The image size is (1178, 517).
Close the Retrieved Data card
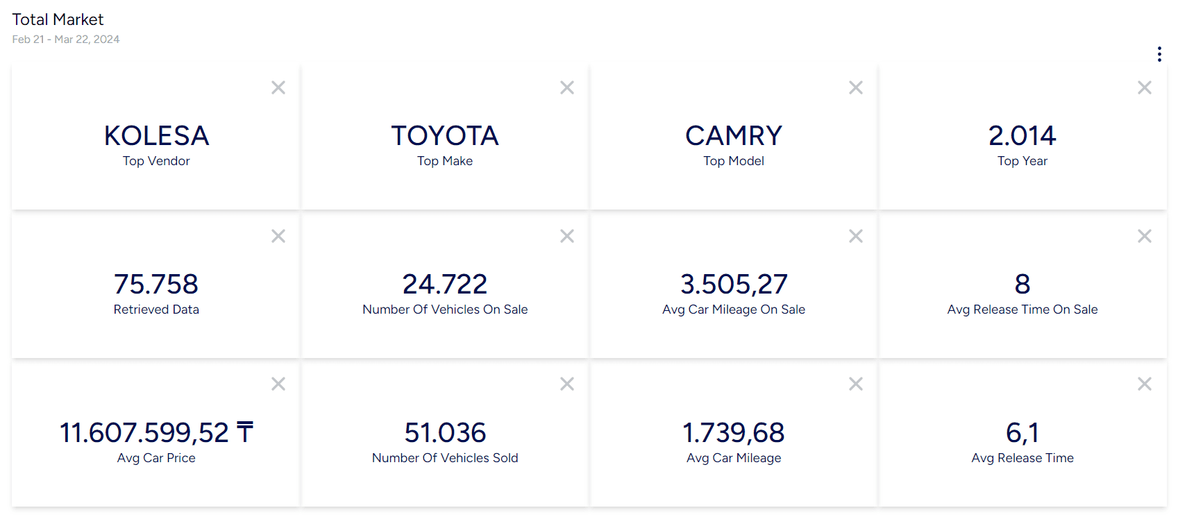click(278, 236)
